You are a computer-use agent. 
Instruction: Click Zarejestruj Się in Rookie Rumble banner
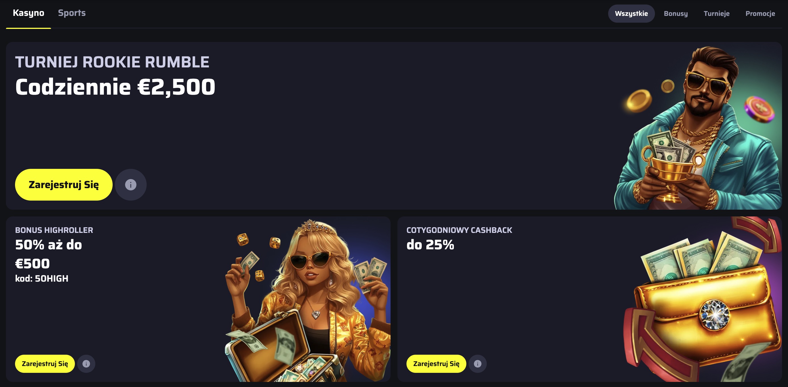click(64, 184)
